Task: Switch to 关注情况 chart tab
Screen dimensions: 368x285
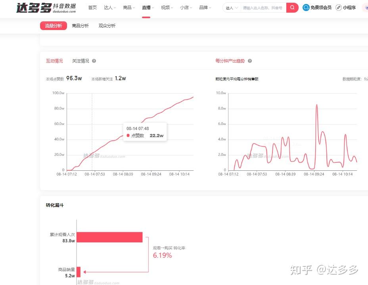Action: click(80, 61)
